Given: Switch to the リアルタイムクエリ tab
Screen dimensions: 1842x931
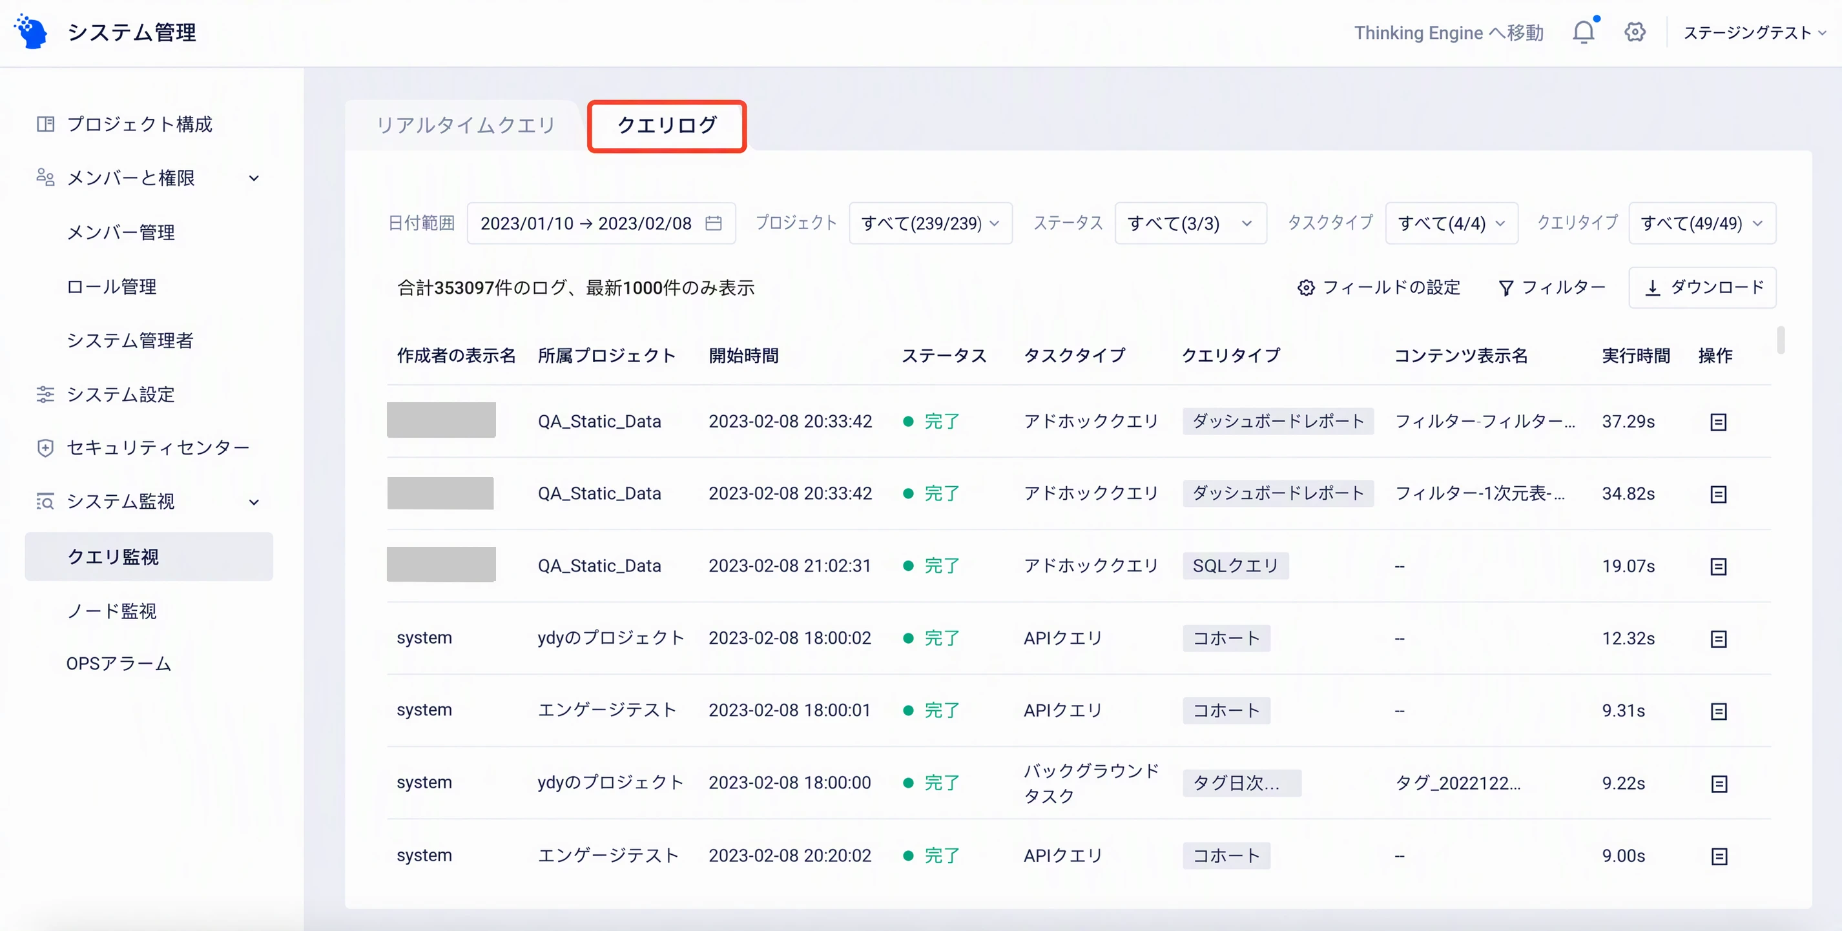Looking at the screenshot, I should click(x=466, y=125).
